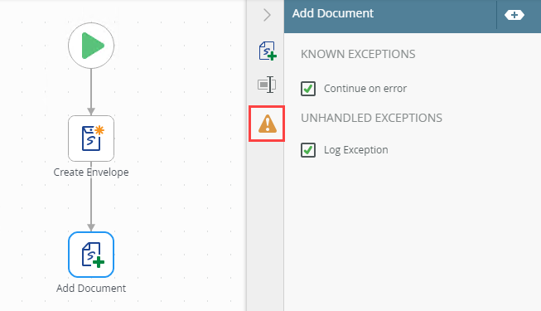The image size is (541, 311).
Task: Click the KNOWN EXCEPTIONS section heading
Action: [x=358, y=54]
